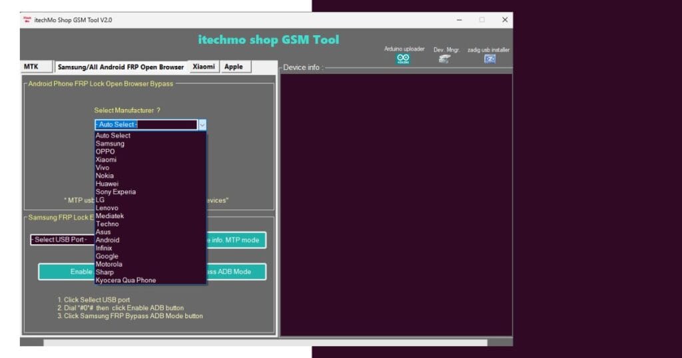Open the Select USB Port dropdown
This screenshot has width=682, height=358.
pyautogui.click(x=62, y=240)
